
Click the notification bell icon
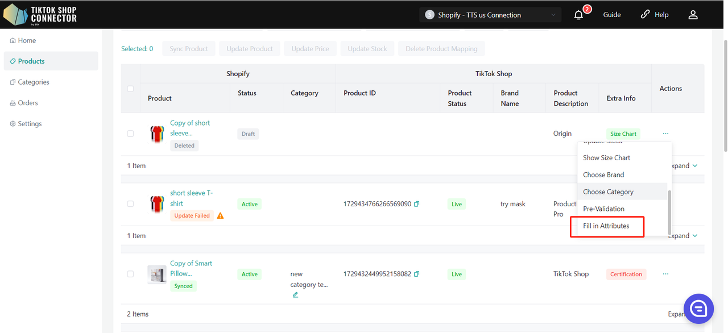pos(578,15)
